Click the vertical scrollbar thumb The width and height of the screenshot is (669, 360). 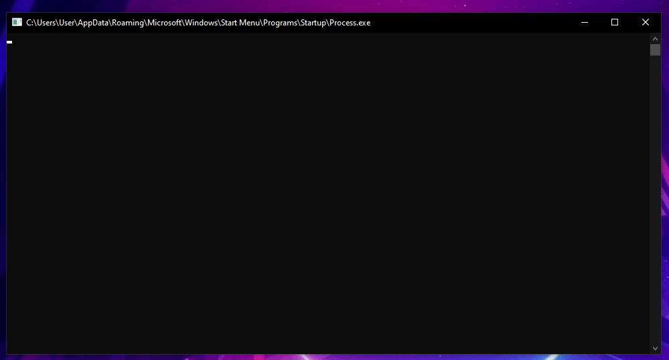(x=655, y=50)
